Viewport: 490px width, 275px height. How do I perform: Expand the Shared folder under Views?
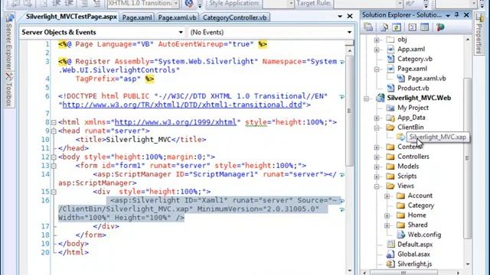(387, 225)
